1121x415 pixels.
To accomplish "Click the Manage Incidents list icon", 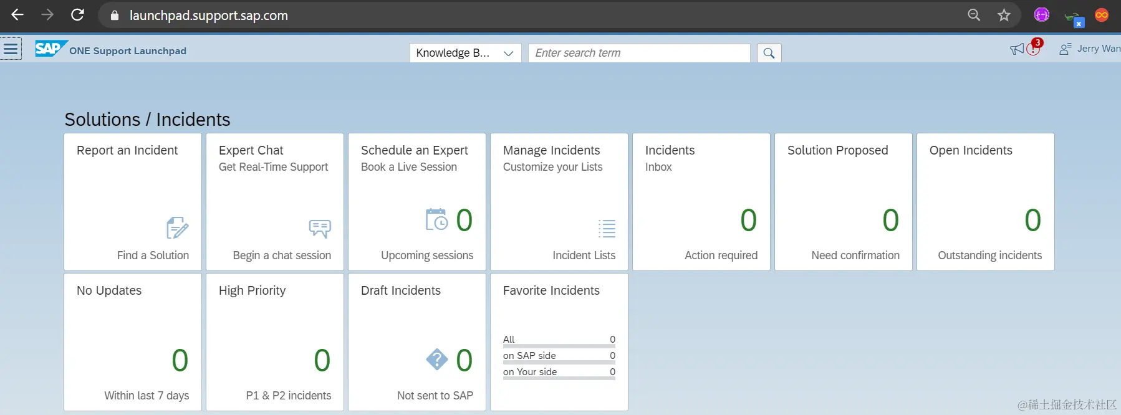I will click(x=607, y=229).
